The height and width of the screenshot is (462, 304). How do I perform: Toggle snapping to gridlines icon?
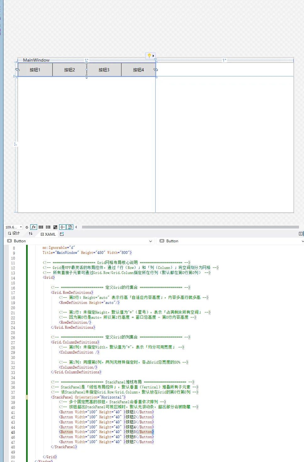(48, 227)
